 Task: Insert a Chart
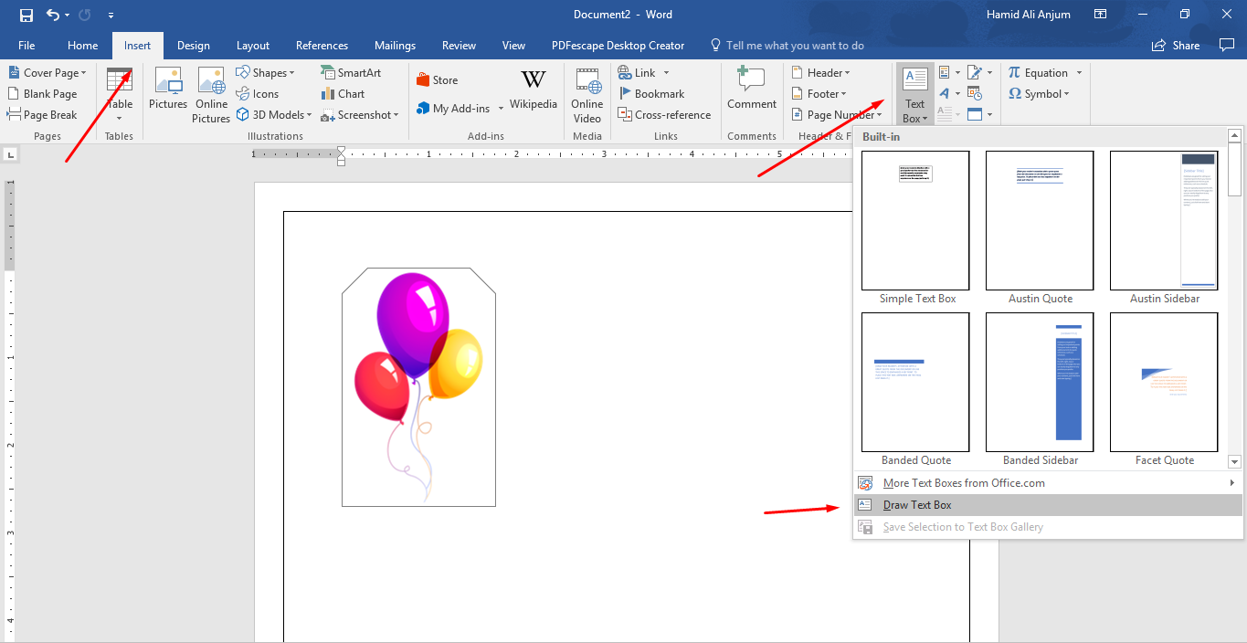[343, 93]
